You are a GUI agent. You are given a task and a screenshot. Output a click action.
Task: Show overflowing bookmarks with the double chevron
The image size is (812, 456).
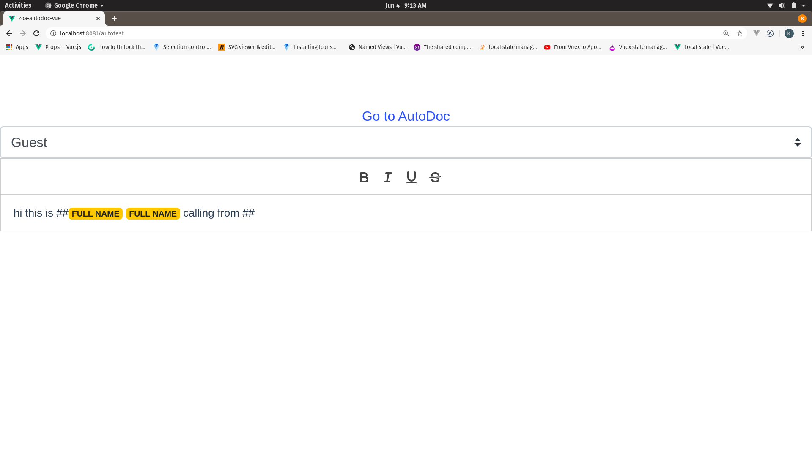click(802, 47)
